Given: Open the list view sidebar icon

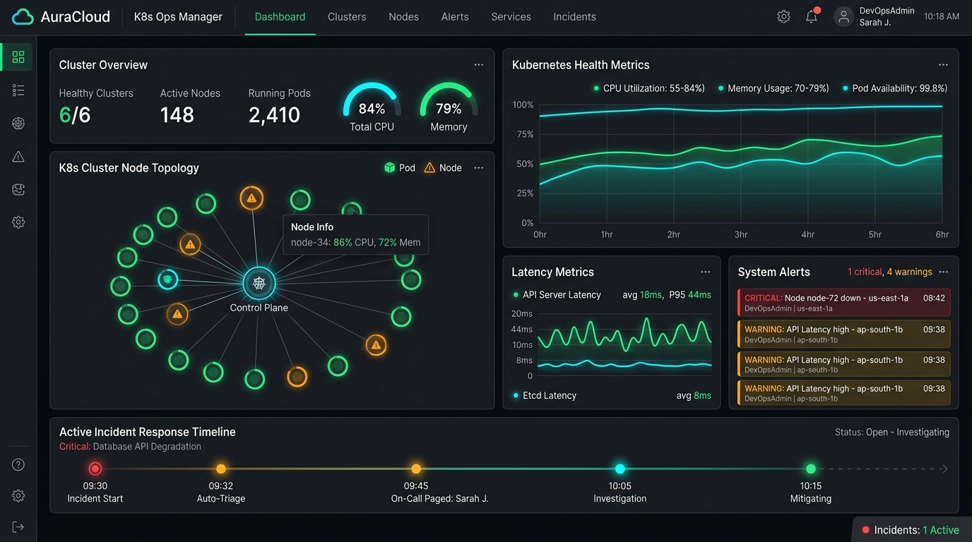Looking at the screenshot, I should pyautogui.click(x=18, y=90).
